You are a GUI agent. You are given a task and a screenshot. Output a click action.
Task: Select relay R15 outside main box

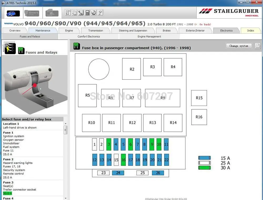coord(199,98)
